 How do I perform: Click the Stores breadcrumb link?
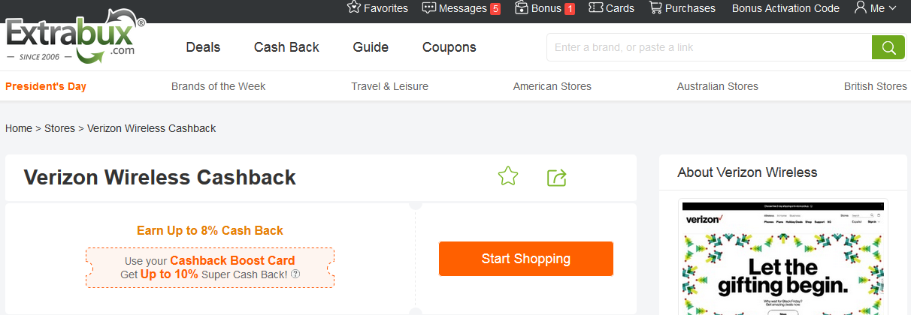click(x=59, y=128)
